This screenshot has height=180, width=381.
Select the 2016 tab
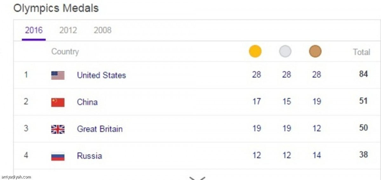[34, 30]
